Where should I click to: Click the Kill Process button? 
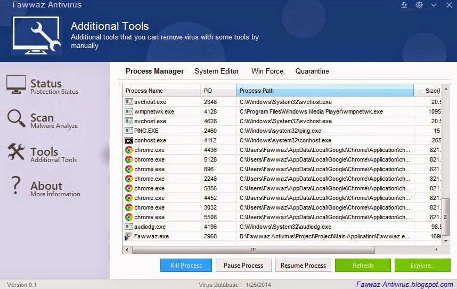[186, 266]
